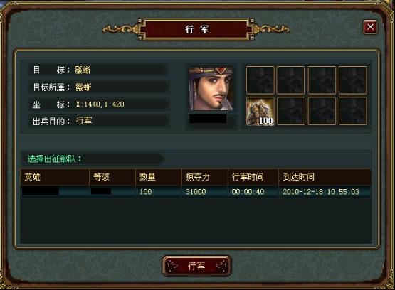The image size is (395, 290).
Task: Click the second empty troop slot in top row
Action: click(x=290, y=80)
